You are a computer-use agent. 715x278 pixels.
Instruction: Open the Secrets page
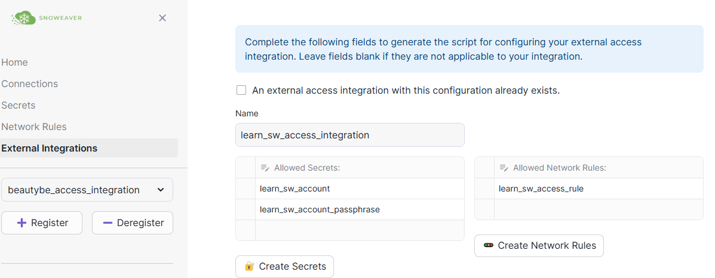click(19, 105)
